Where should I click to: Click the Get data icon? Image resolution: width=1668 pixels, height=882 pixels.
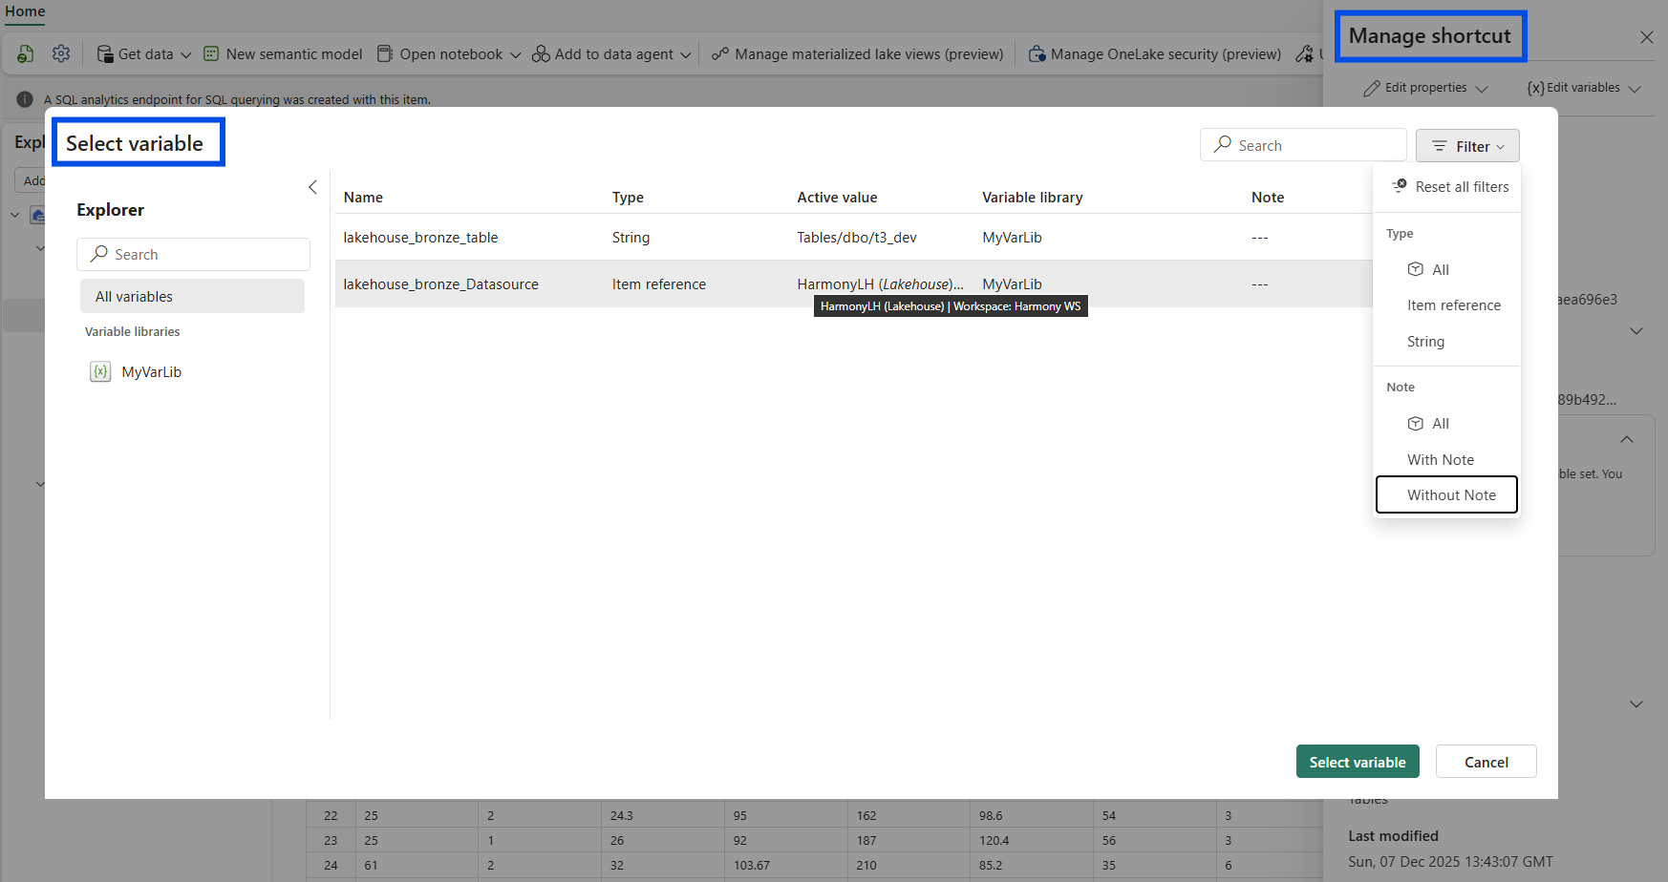click(105, 54)
